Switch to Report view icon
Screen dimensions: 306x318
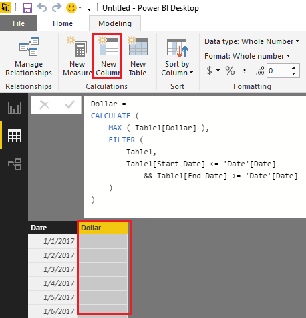coord(14,108)
